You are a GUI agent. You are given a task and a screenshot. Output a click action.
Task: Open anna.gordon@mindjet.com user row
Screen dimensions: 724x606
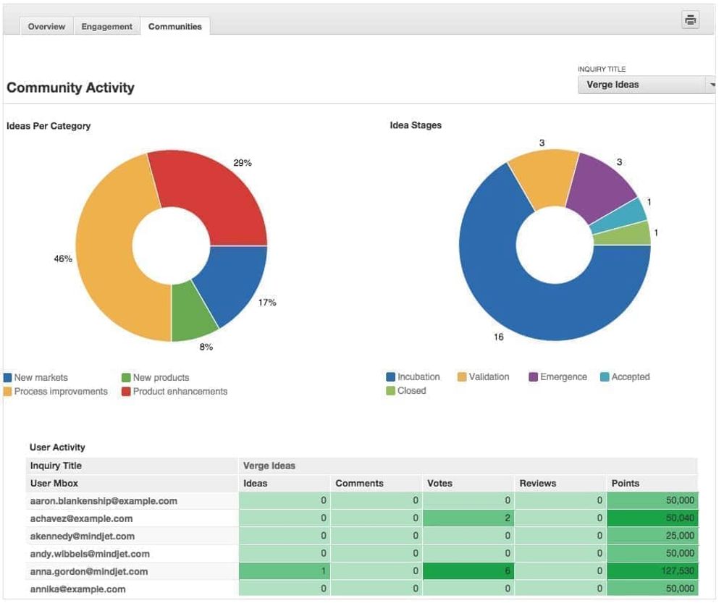(x=362, y=572)
